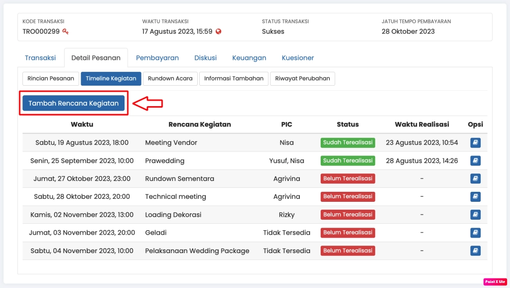Go to the Diskusi tab
510x288 pixels.
point(205,58)
